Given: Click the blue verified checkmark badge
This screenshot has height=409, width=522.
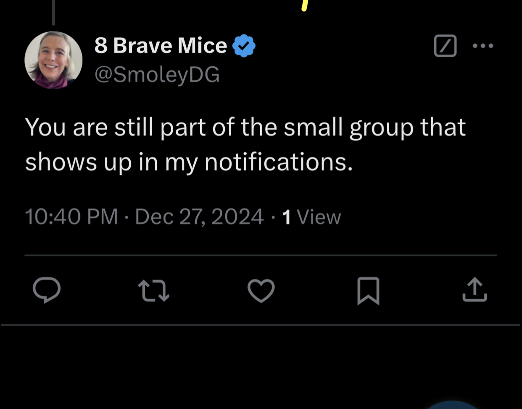Looking at the screenshot, I should pyautogui.click(x=244, y=46).
